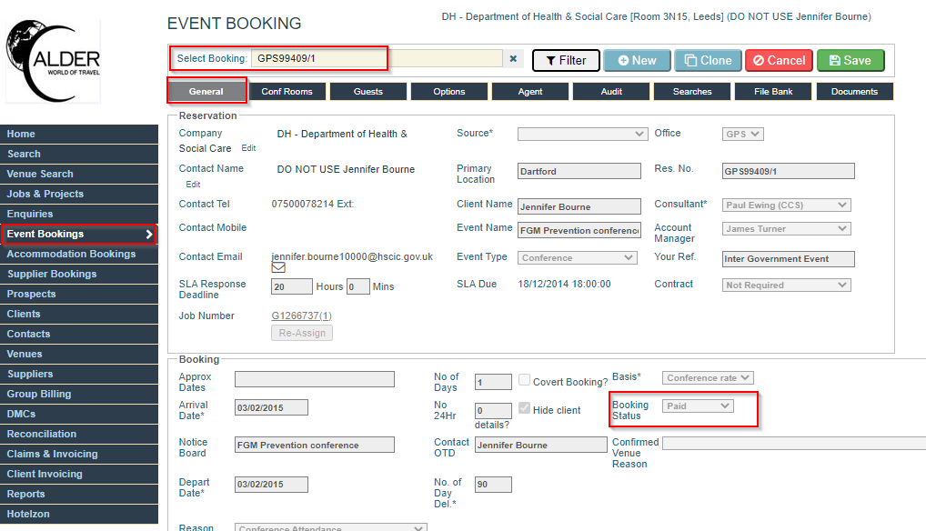
Task: Open the Guests tab
Action: 367,92
